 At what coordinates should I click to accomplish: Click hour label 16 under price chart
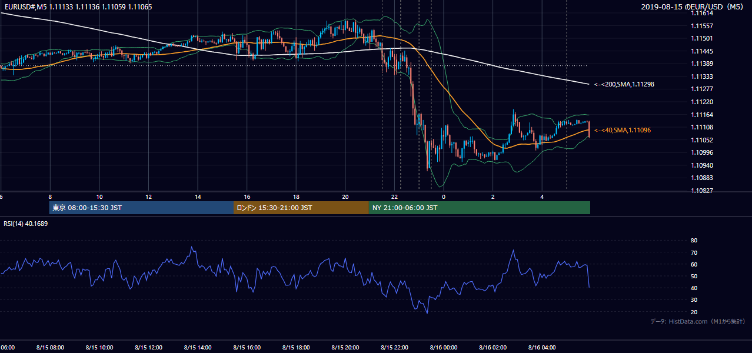click(247, 197)
